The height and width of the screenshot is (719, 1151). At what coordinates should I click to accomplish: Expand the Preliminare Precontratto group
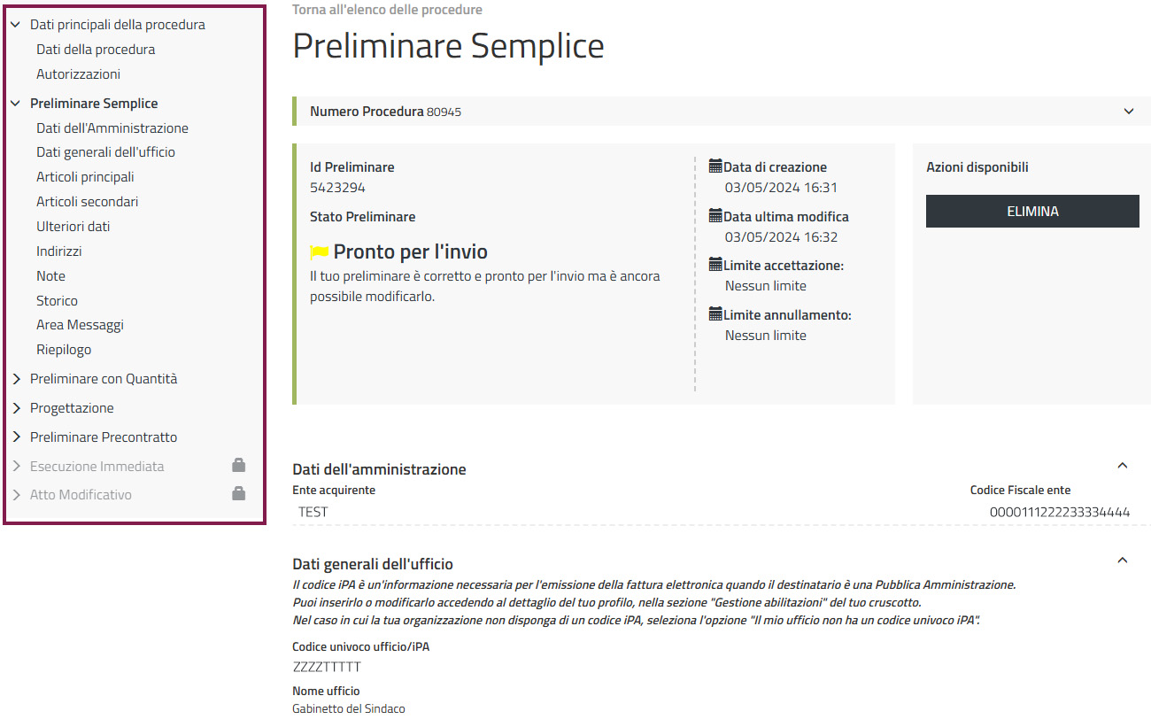16,437
